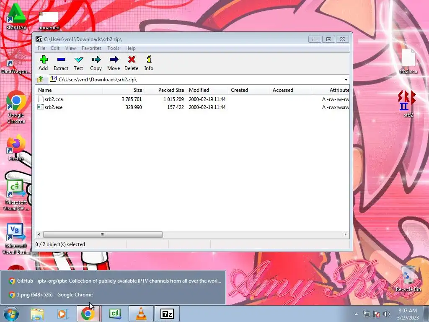Select the srb2.exe file row
This screenshot has height=322, width=429.
192,107
